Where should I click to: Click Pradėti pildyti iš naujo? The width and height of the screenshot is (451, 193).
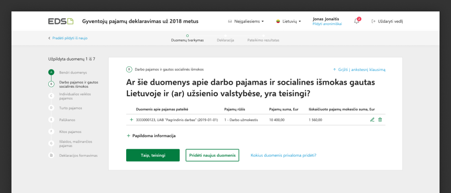(68, 38)
